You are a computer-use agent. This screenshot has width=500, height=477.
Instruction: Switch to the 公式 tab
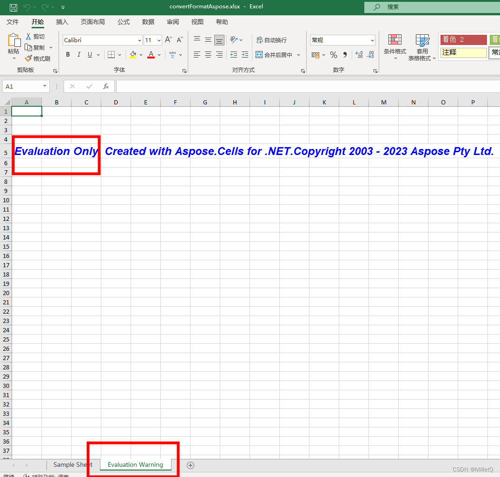pyautogui.click(x=124, y=22)
